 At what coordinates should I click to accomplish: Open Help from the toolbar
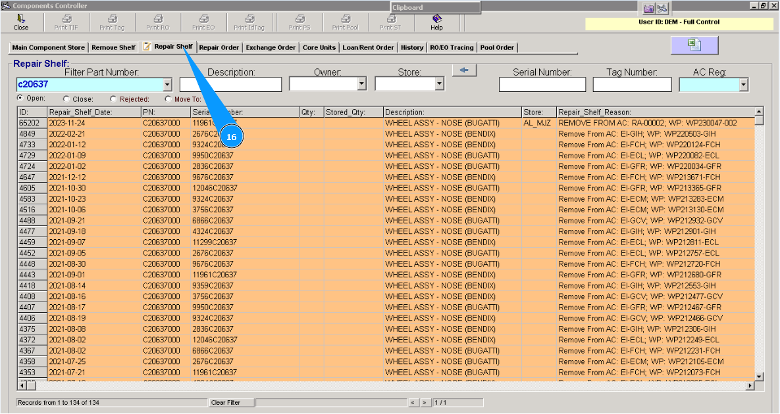tap(437, 23)
